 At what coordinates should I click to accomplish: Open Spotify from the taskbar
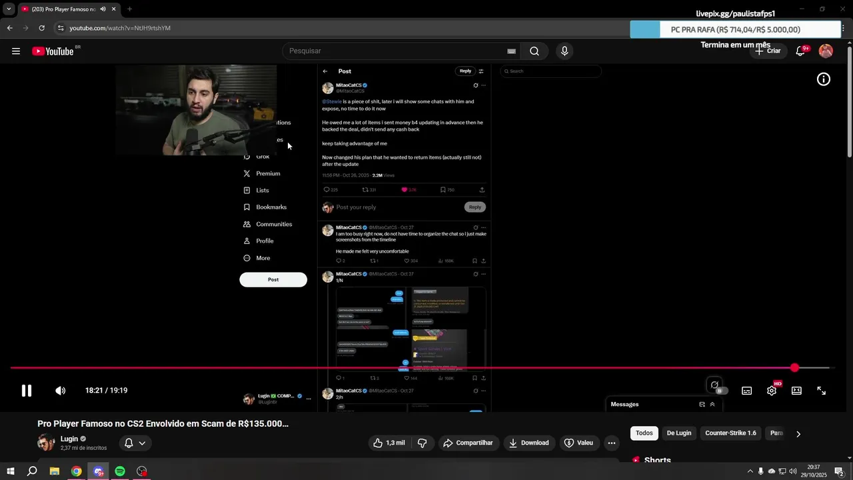coord(120,471)
